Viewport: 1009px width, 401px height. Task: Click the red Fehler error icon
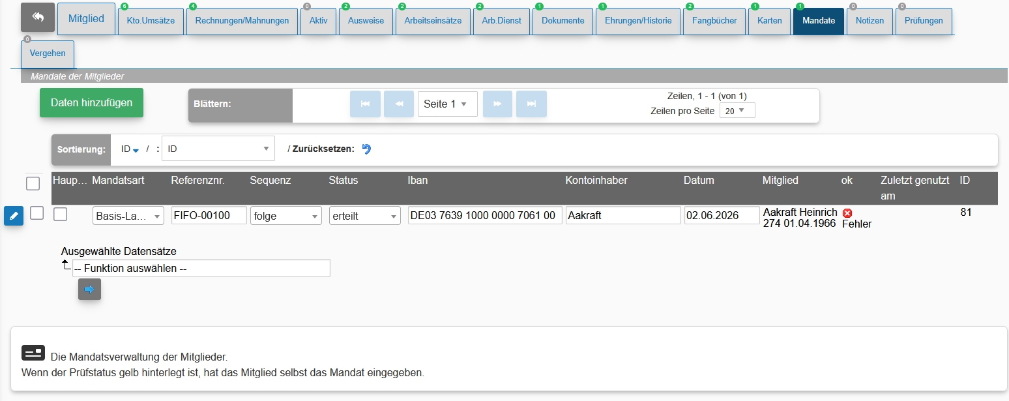point(847,213)
